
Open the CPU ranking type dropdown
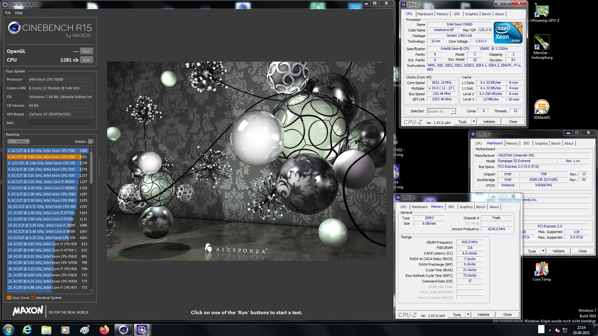[19, 142]
